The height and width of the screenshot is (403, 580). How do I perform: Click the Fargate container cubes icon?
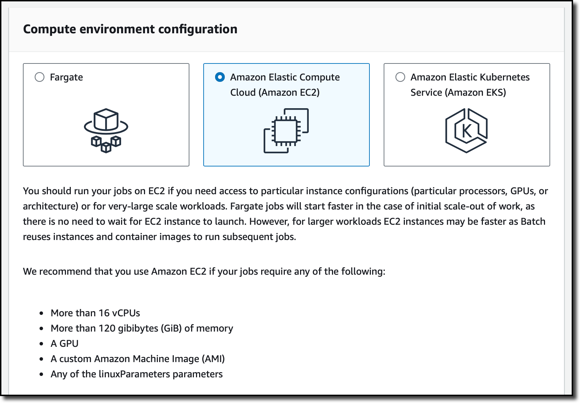[106, 130]
